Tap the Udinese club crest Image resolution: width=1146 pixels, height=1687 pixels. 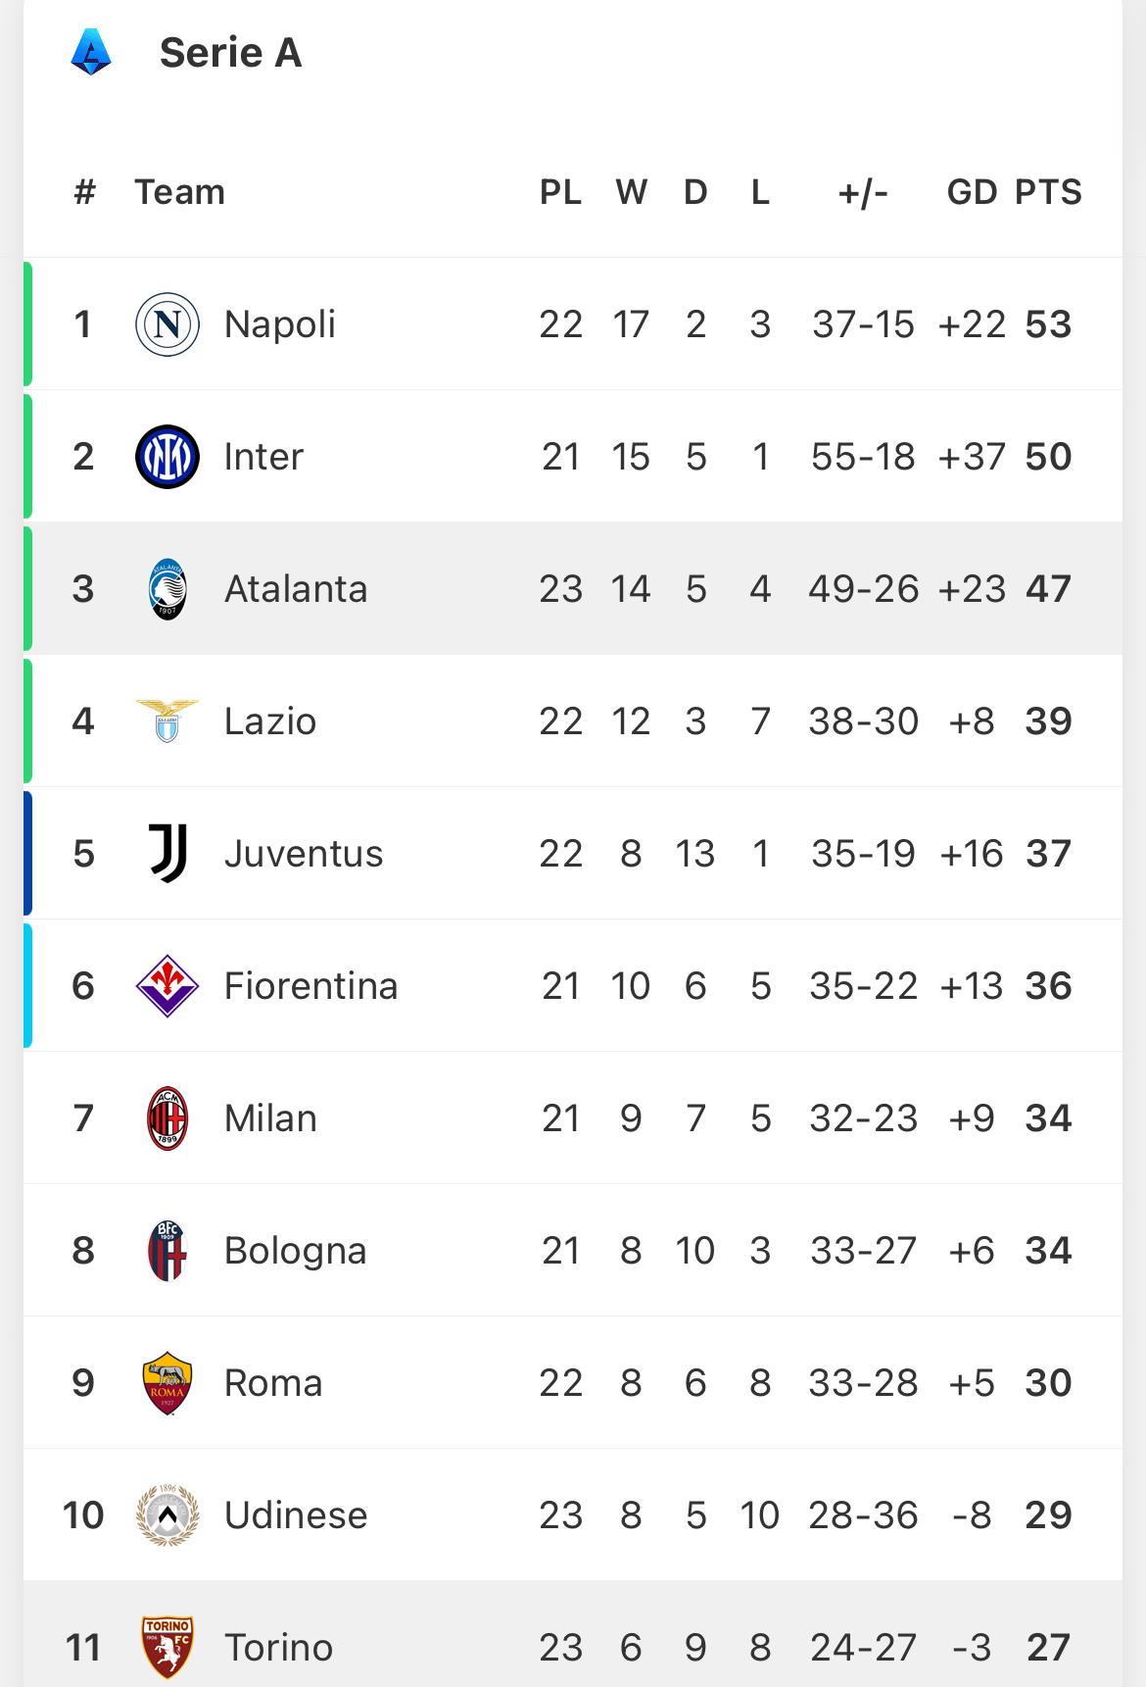[x=167, y=1515]
